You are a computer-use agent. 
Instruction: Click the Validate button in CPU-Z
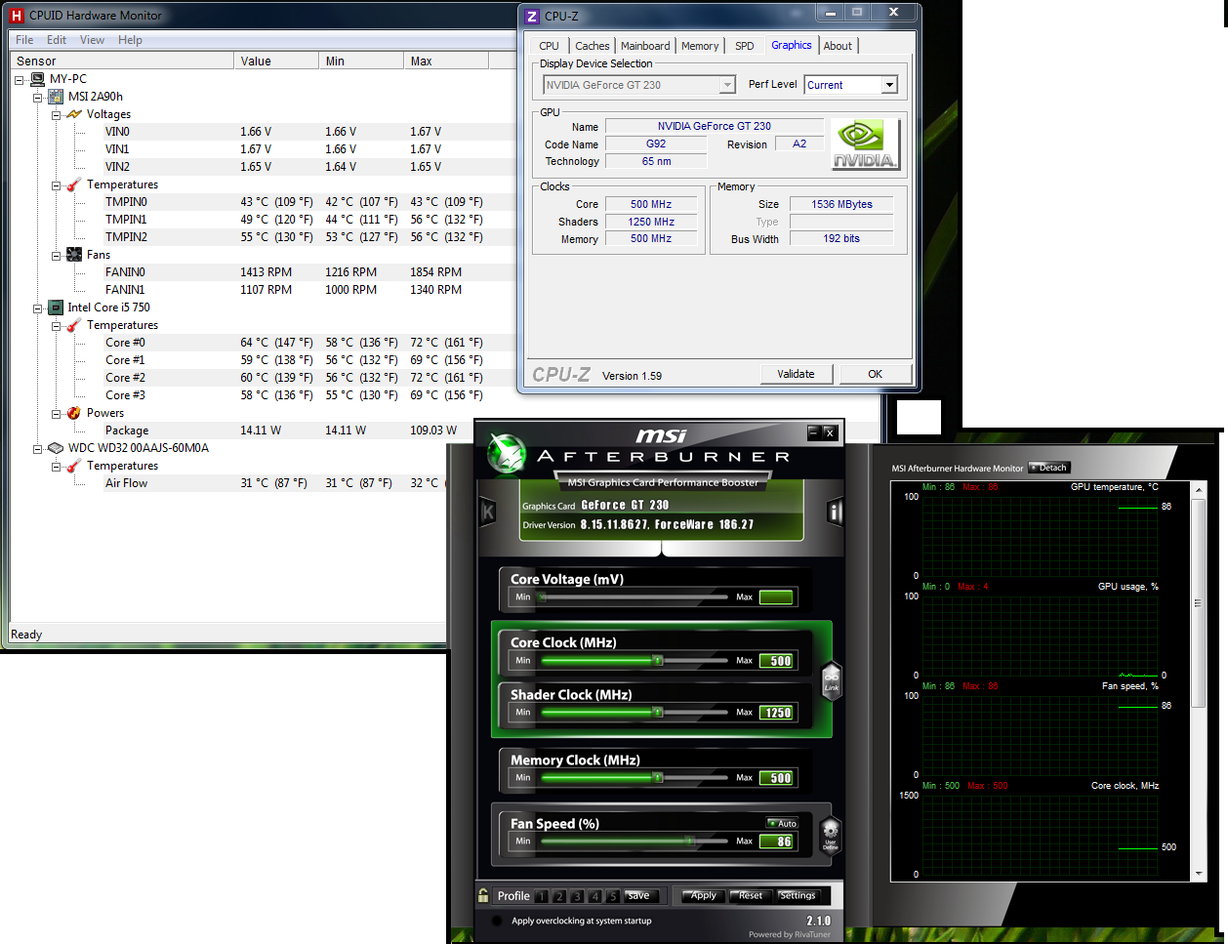tap(796, 374)
